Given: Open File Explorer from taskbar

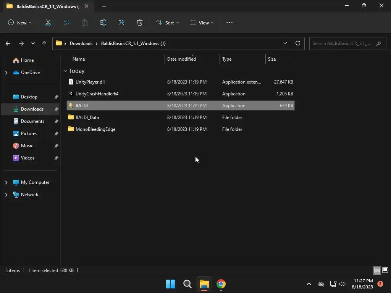Looking at the screenshot, I should [204, 284].
